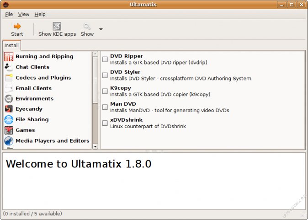This screenshot has width=308, height=220.
Task: Tick the K9copy checkbox
Action: tap(105, 91)
